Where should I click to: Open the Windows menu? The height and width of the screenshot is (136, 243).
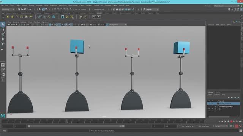pyautogui.click(x=39, y=5)
